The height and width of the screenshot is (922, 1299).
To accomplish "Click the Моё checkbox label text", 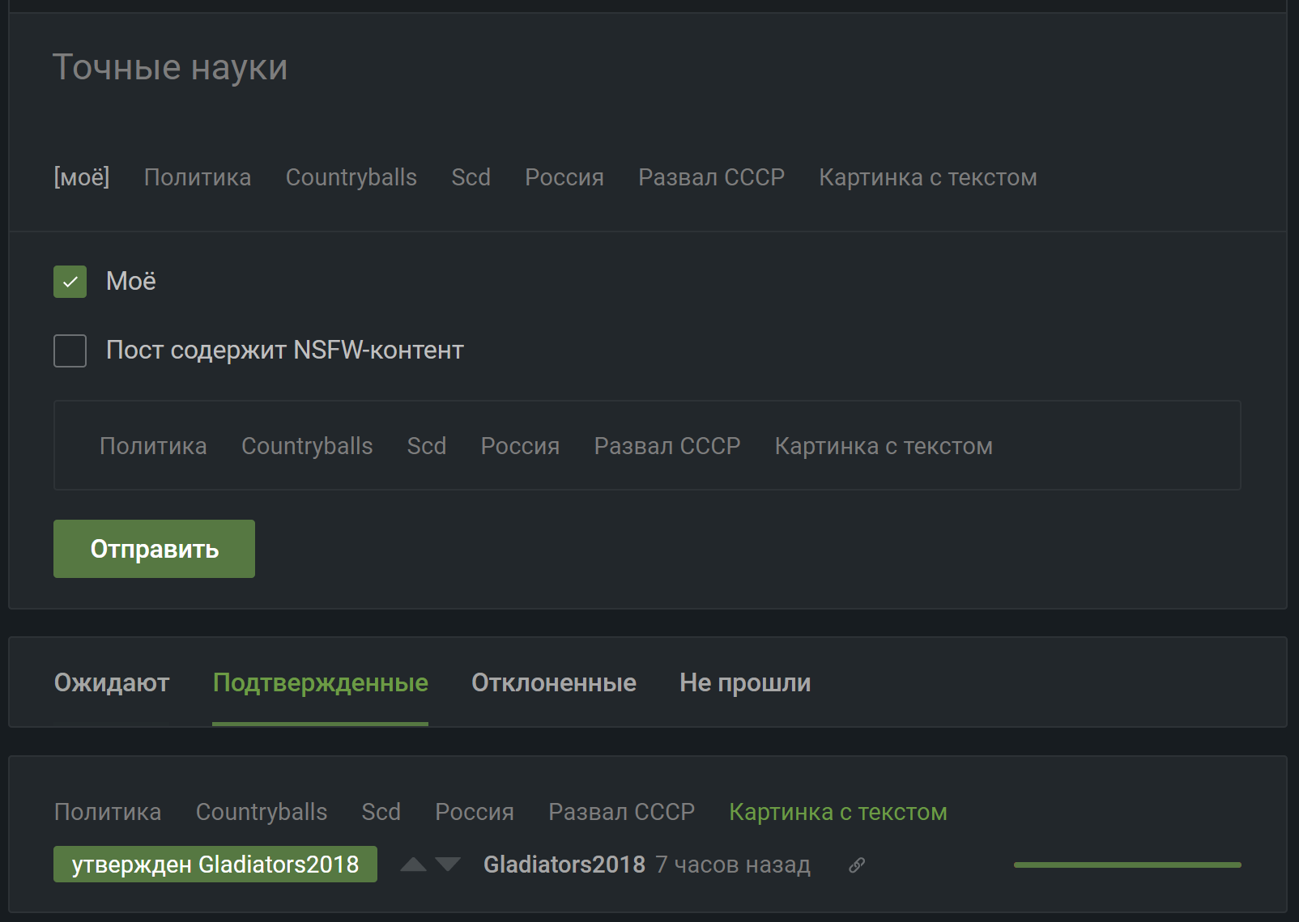I will [131, 281].
